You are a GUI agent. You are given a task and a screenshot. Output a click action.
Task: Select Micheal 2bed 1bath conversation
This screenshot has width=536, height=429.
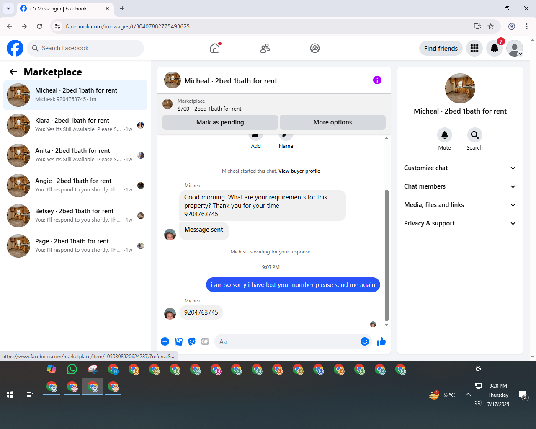click(x=75, y=95)
